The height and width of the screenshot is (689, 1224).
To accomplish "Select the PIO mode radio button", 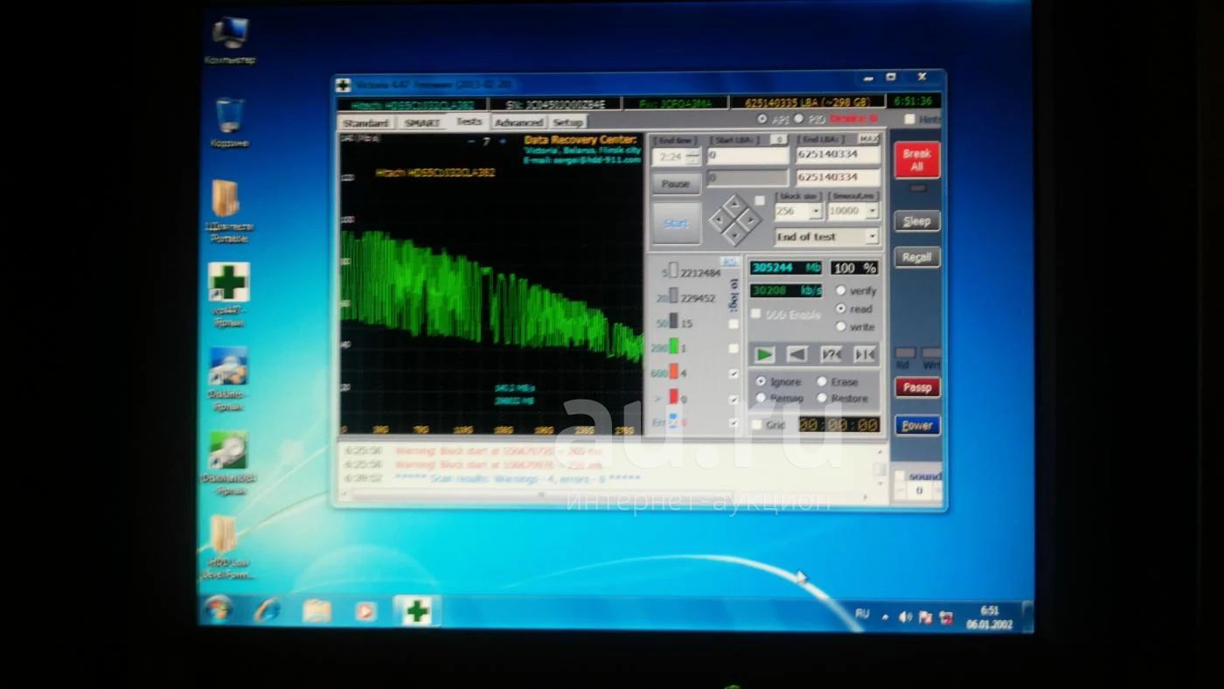I will [x=798, y=119].
